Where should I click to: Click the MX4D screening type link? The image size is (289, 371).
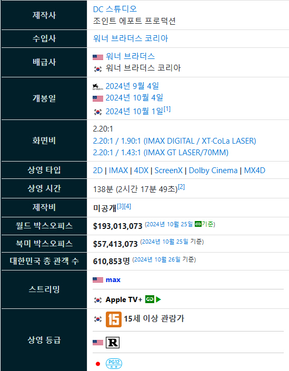[x=254, y=171]
